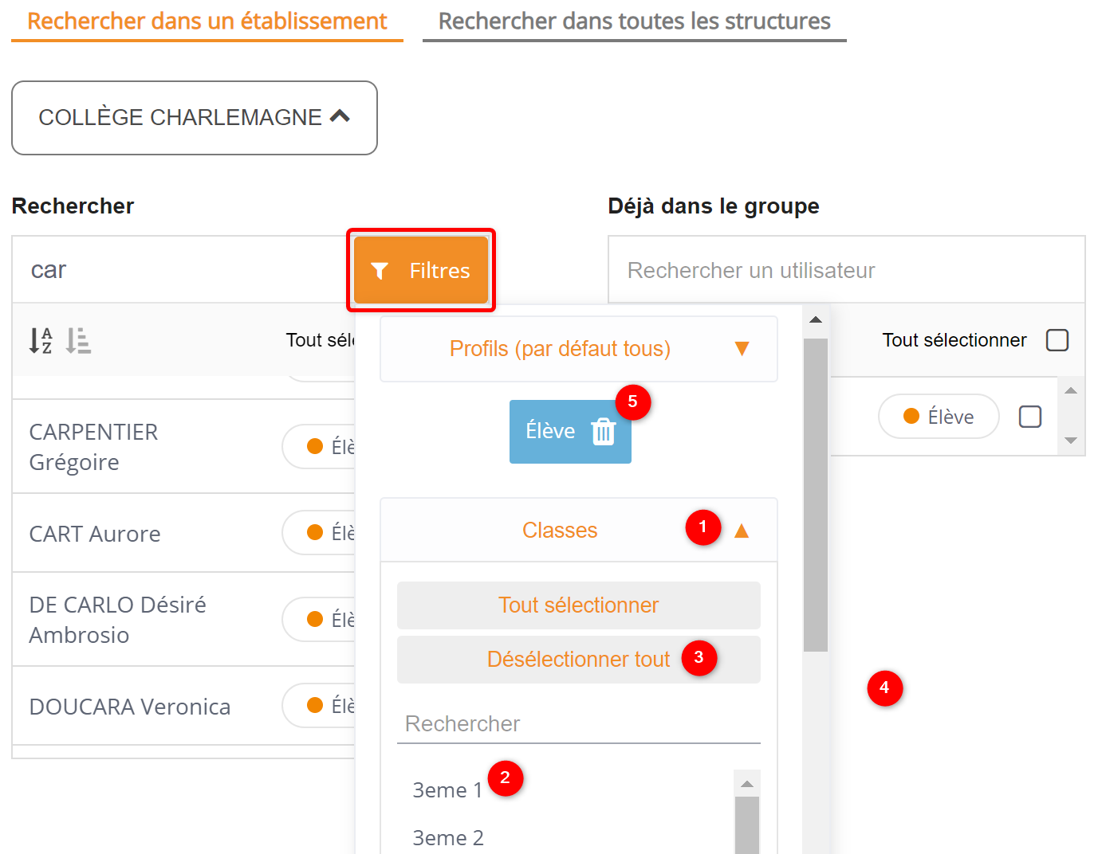Viewport: 1102px width, 854px height.
Task: Click the filter panel scrollbar up arrow
Action: (815, 319)
